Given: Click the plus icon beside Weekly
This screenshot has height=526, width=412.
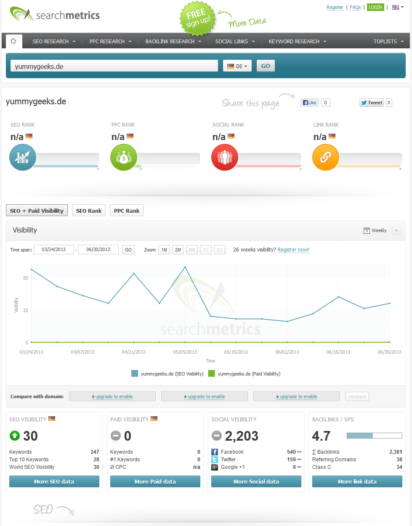Looking at the screenshot, I should point(396,230).
